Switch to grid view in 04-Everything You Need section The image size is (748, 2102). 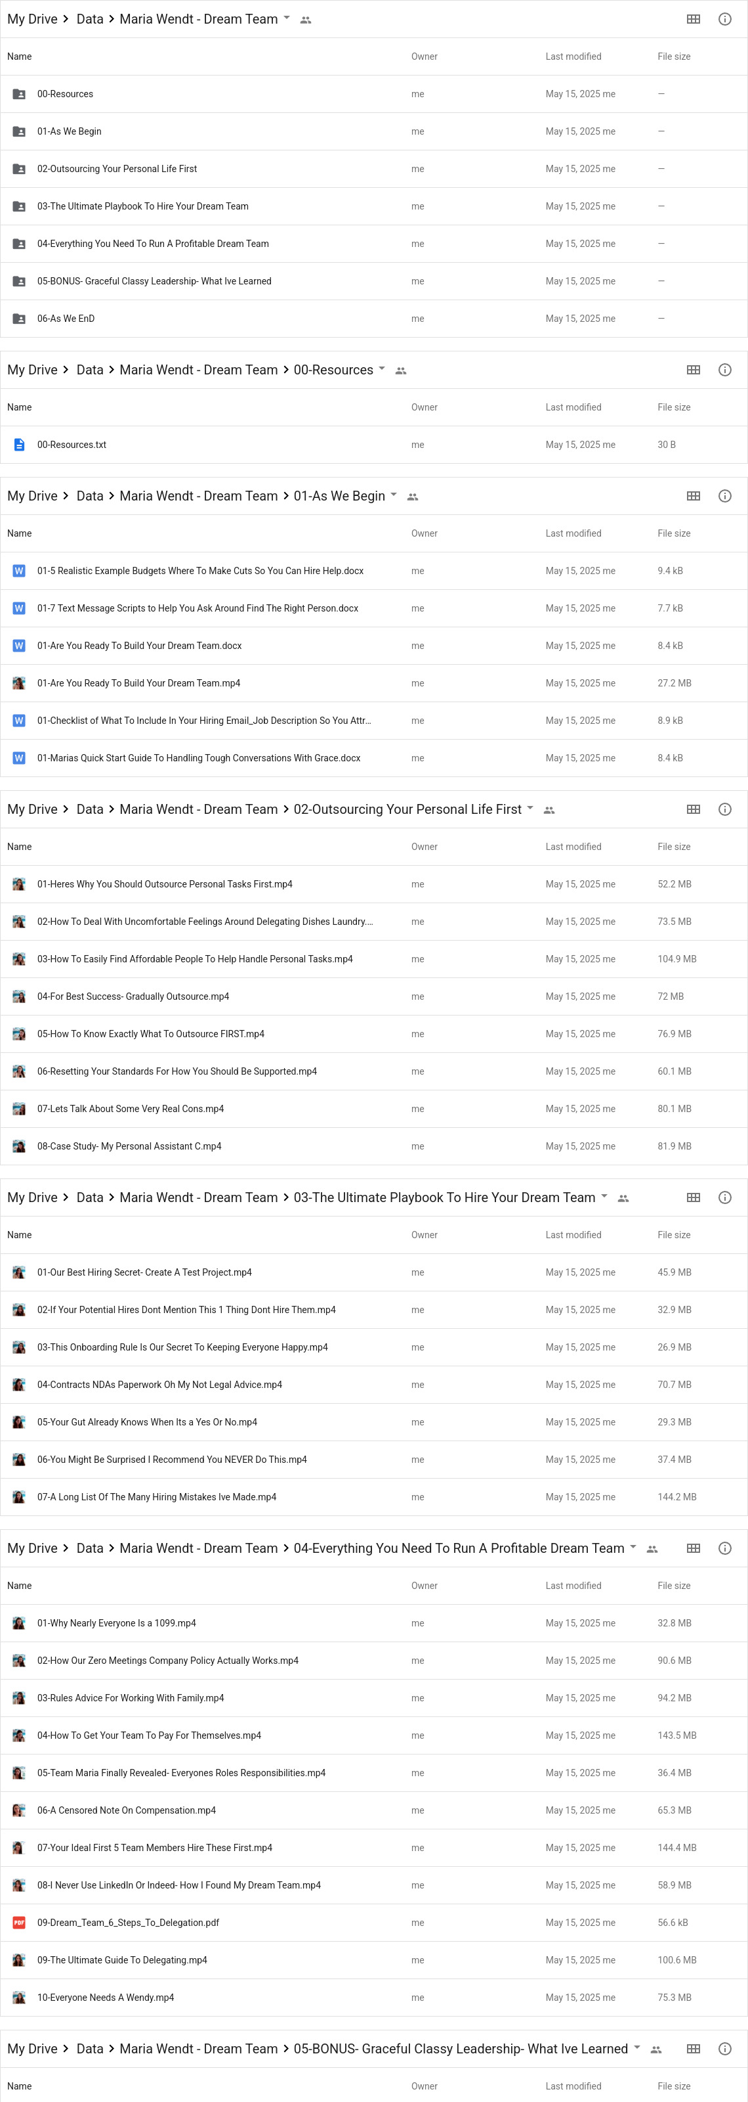click(x=694, y=1549)
